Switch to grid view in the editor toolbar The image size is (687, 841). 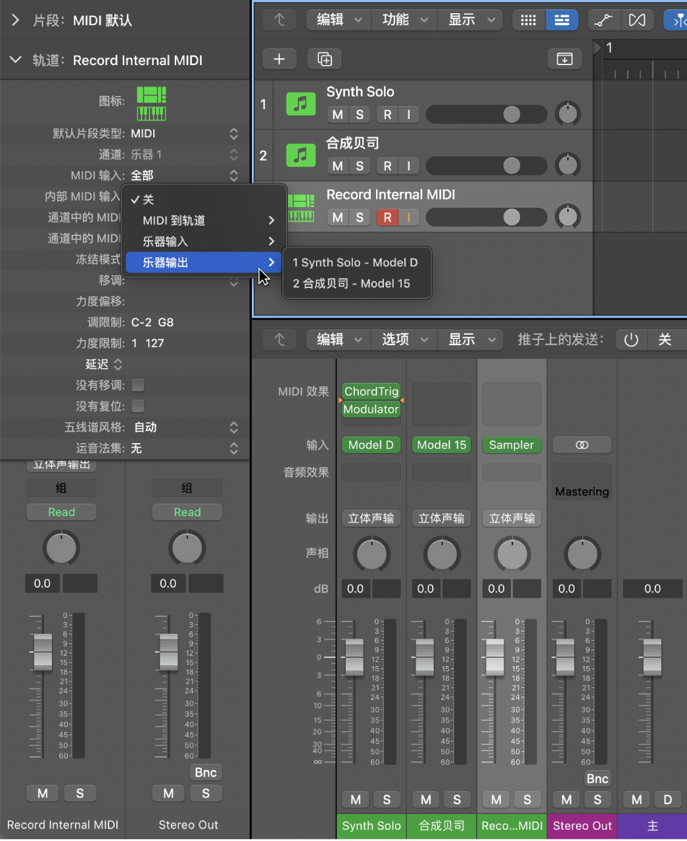[x=529, y=20]
